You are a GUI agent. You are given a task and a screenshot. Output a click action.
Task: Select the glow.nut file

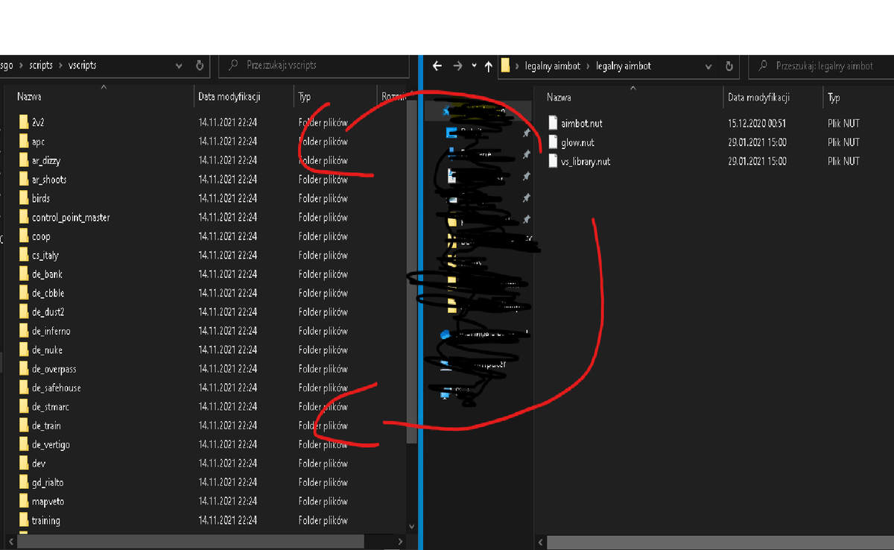point(577,142)
